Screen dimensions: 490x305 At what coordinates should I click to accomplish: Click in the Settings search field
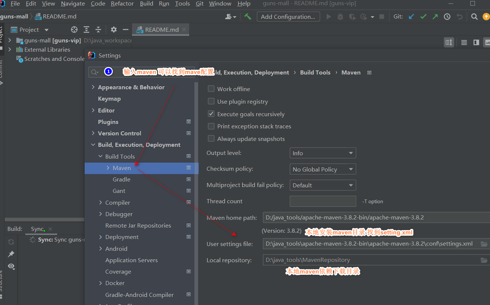(142, 72)
